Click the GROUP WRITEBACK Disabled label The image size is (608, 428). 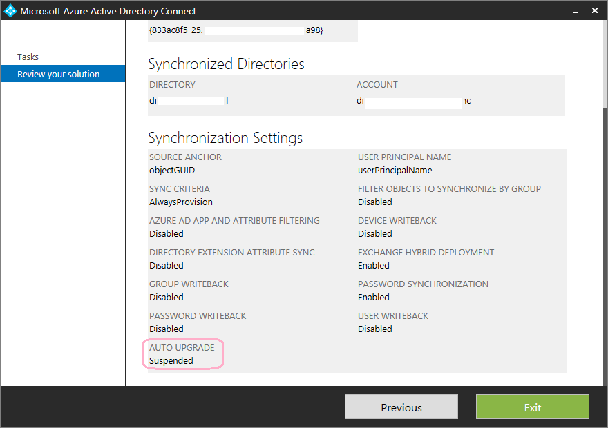tap(166, 297)
